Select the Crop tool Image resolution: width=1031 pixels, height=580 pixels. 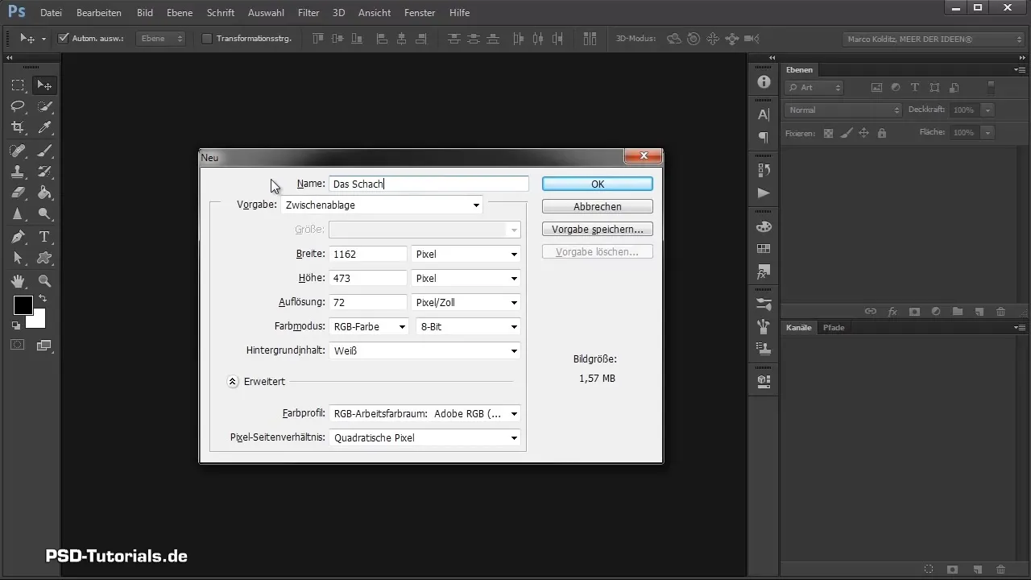coord(18,127)
